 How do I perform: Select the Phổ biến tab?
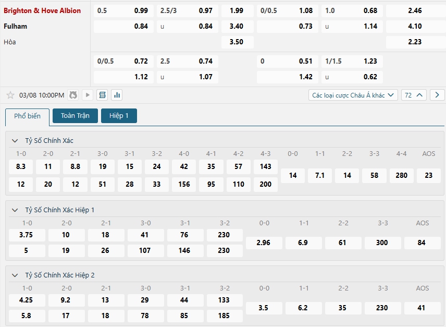tap(27, 116)
